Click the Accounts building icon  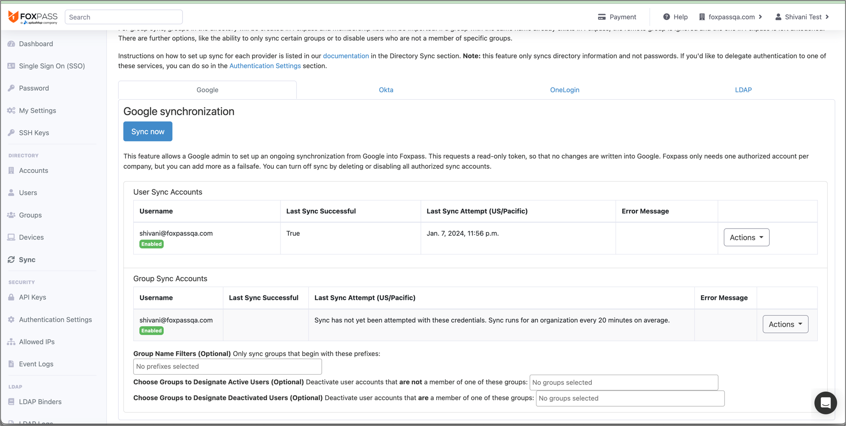click(11, 171)
